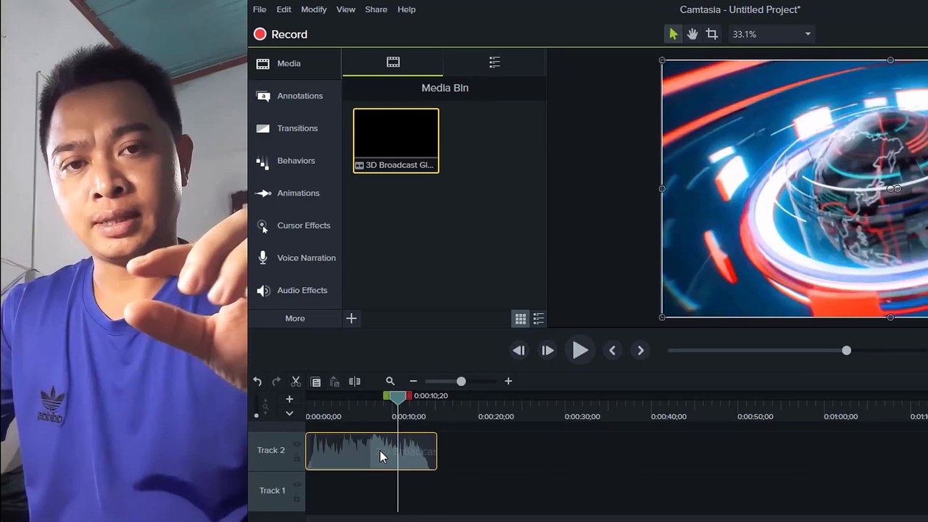928x522 pixels.
Task: Click the Media Bin heading
Action: [x=445, y=88]
